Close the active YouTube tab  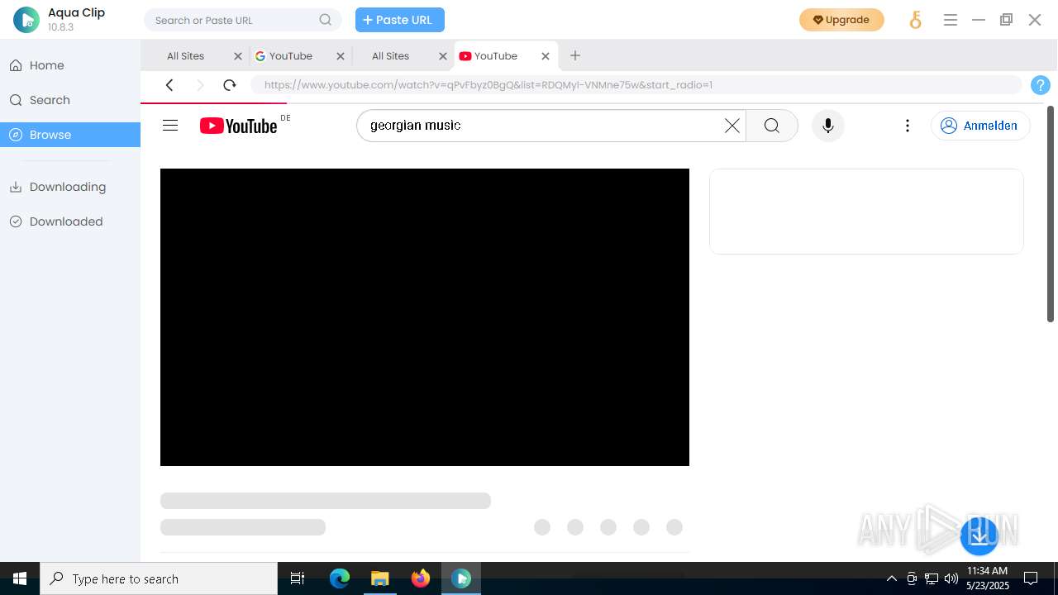pyautogui.click(x=546, y=56)
